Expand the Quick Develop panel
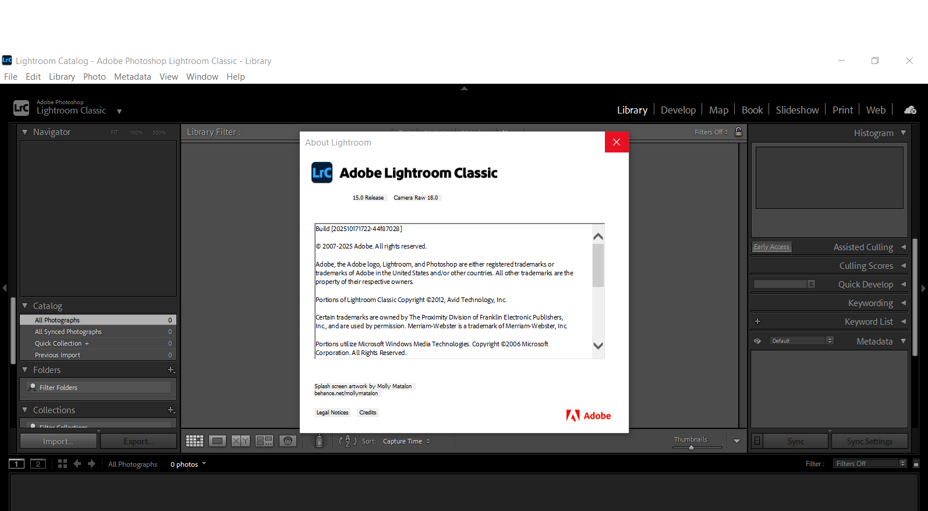928x511 pixels. [903, 284]
